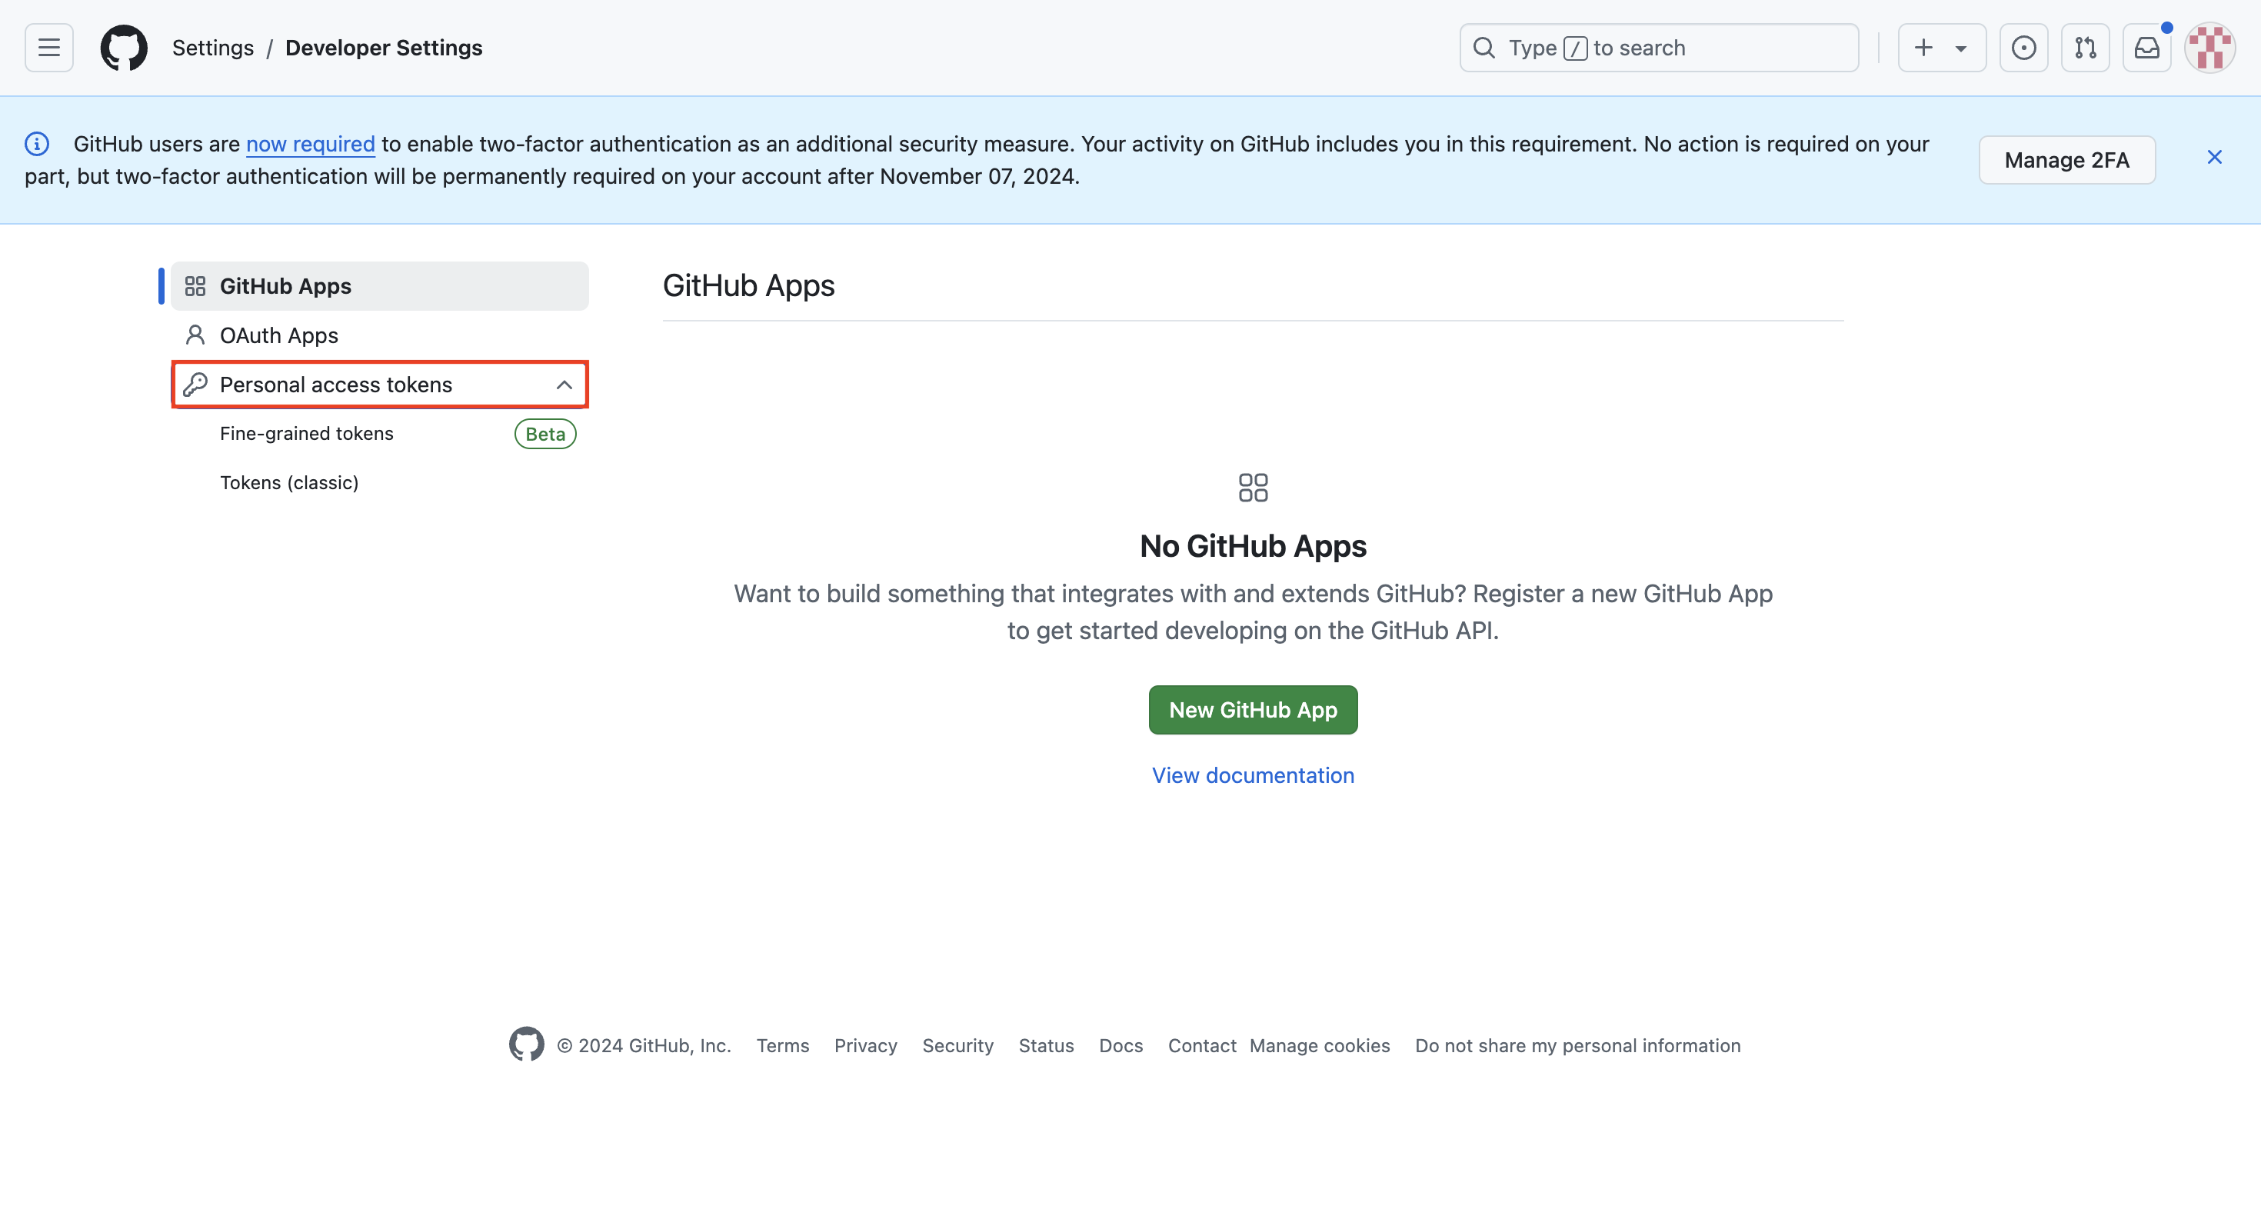Select GitHub Apps in the sidebar

[x=379, y=286]
